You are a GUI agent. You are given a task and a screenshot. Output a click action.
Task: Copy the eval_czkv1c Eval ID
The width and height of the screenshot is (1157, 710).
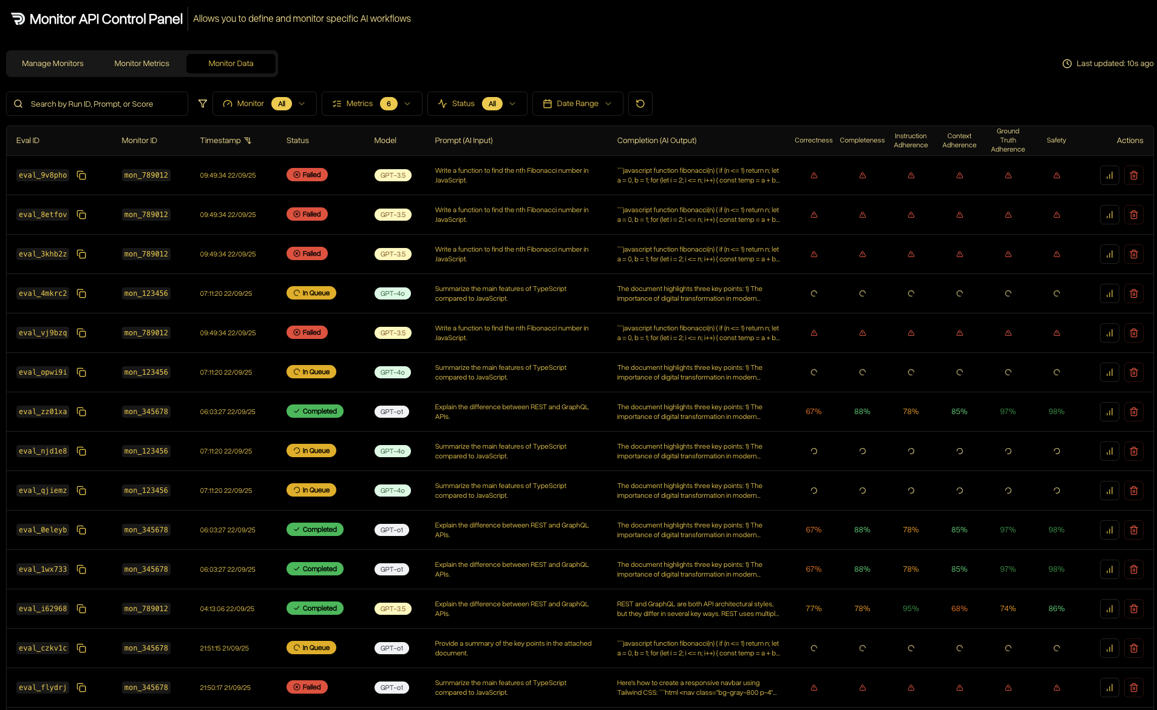[x=82, y=648]
